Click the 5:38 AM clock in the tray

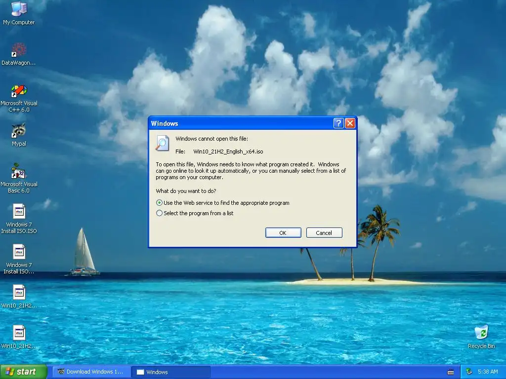(488, 372)
